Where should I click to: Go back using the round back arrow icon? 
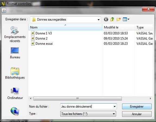[106, 20]
